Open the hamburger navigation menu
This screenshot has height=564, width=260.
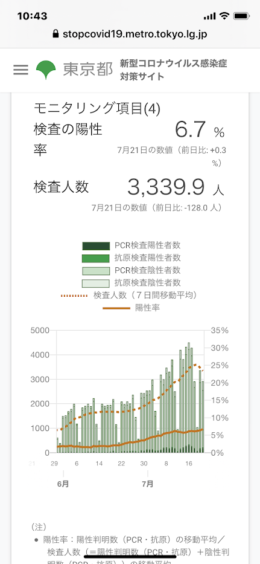(21, 70)
